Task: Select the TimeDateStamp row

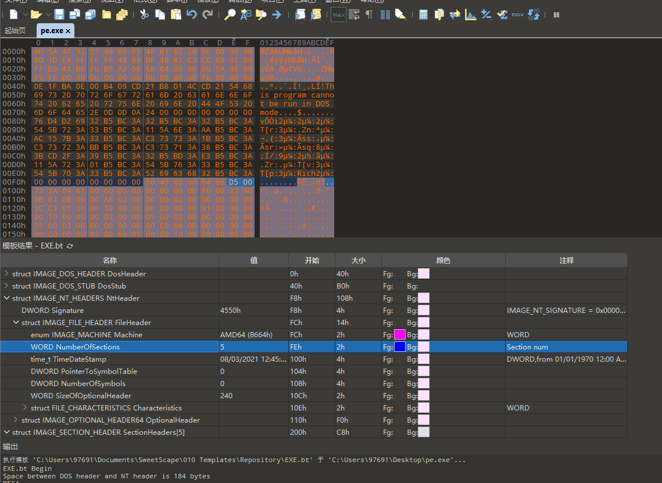Action: point(314,359)
